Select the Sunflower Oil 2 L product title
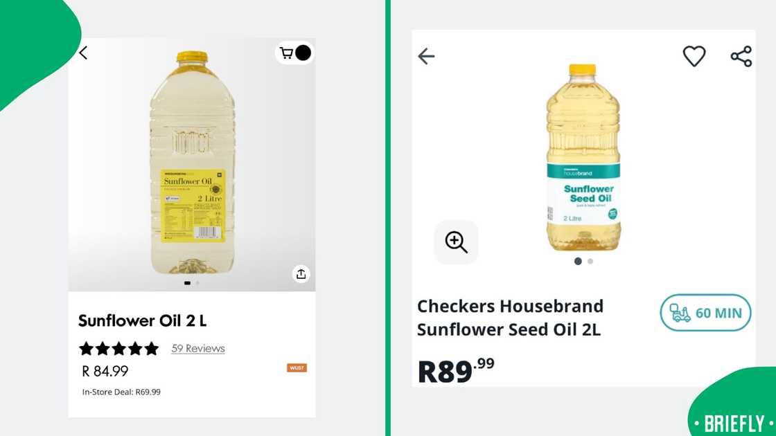The height and width of the screenshot is (436, 776). pyautogui.click(x=141, y=320)
